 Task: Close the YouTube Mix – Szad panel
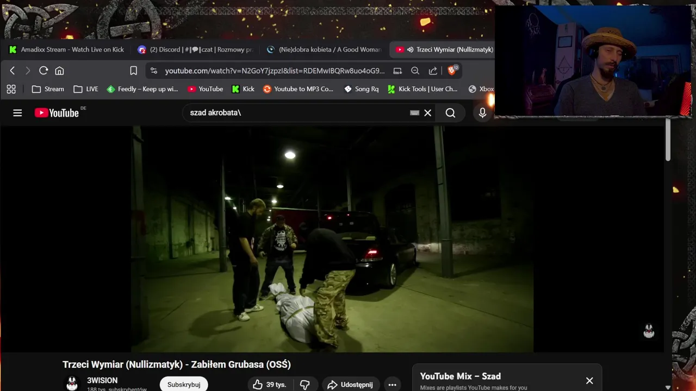pyautogui.click(x=589, y=381)
